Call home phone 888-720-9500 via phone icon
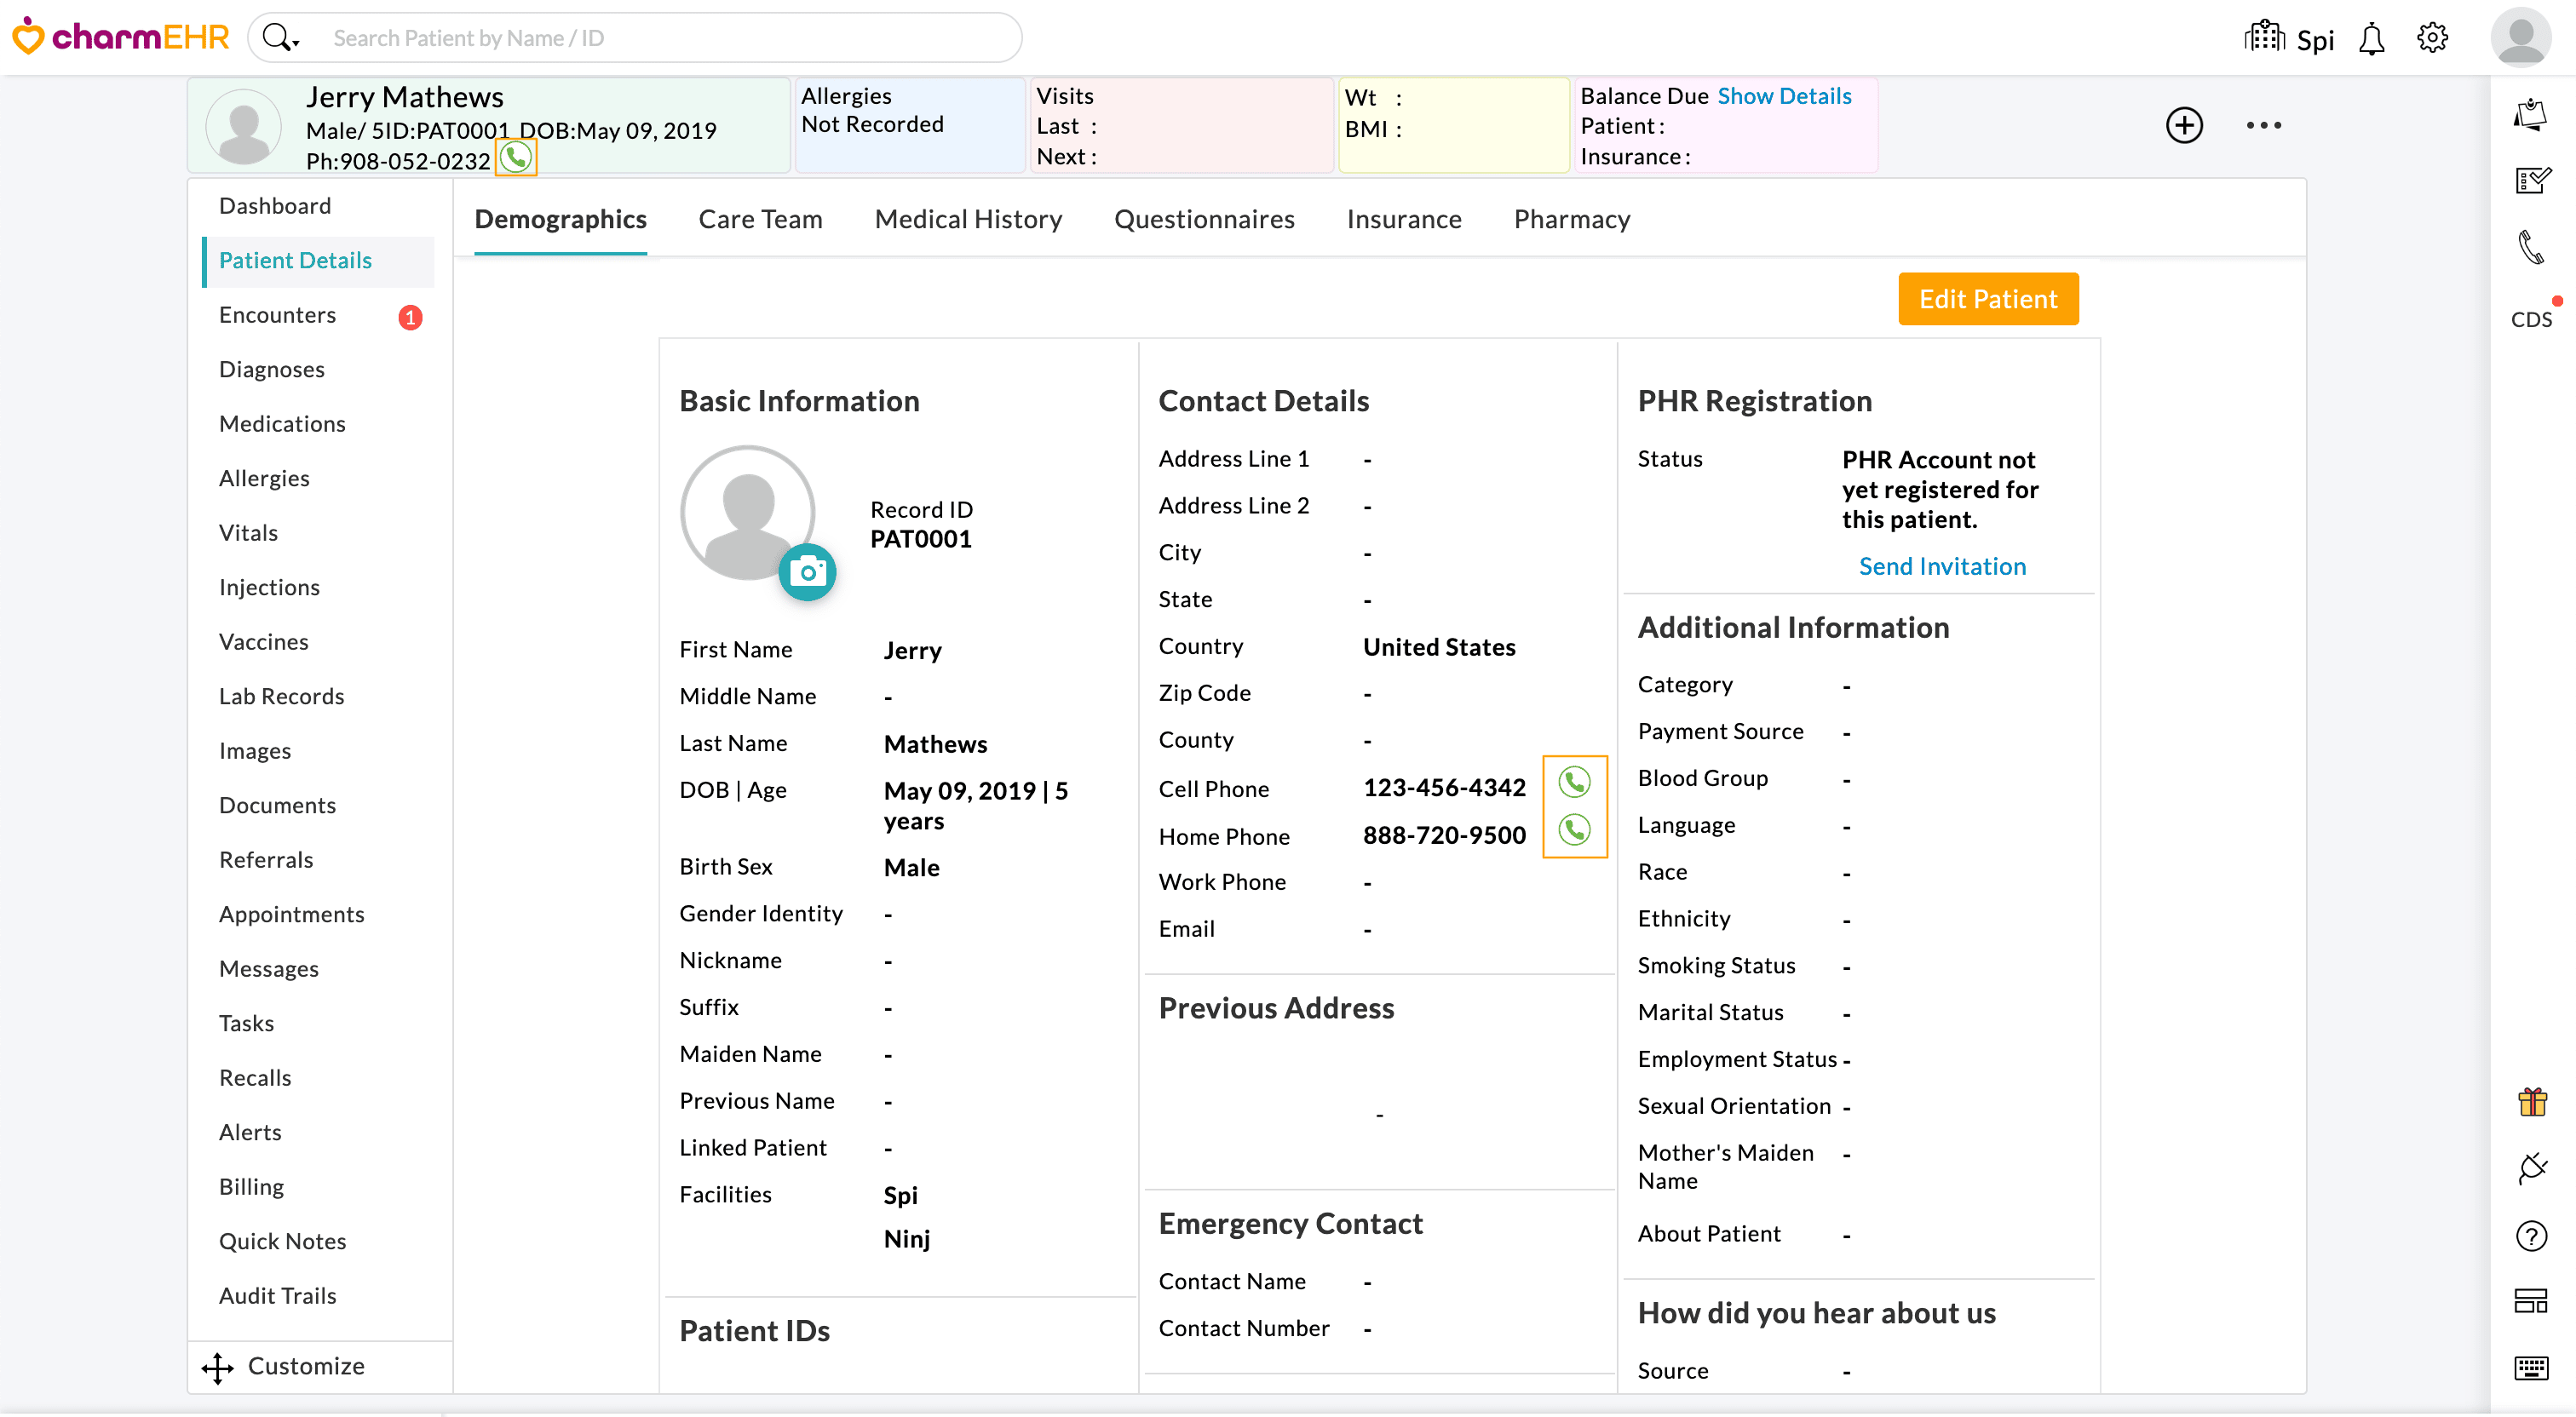This screenshot has width=2576, height=1417. point(1575,830)
